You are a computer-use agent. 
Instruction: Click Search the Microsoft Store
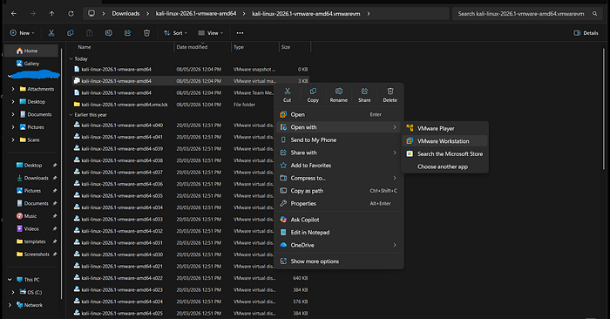point(444,154)
